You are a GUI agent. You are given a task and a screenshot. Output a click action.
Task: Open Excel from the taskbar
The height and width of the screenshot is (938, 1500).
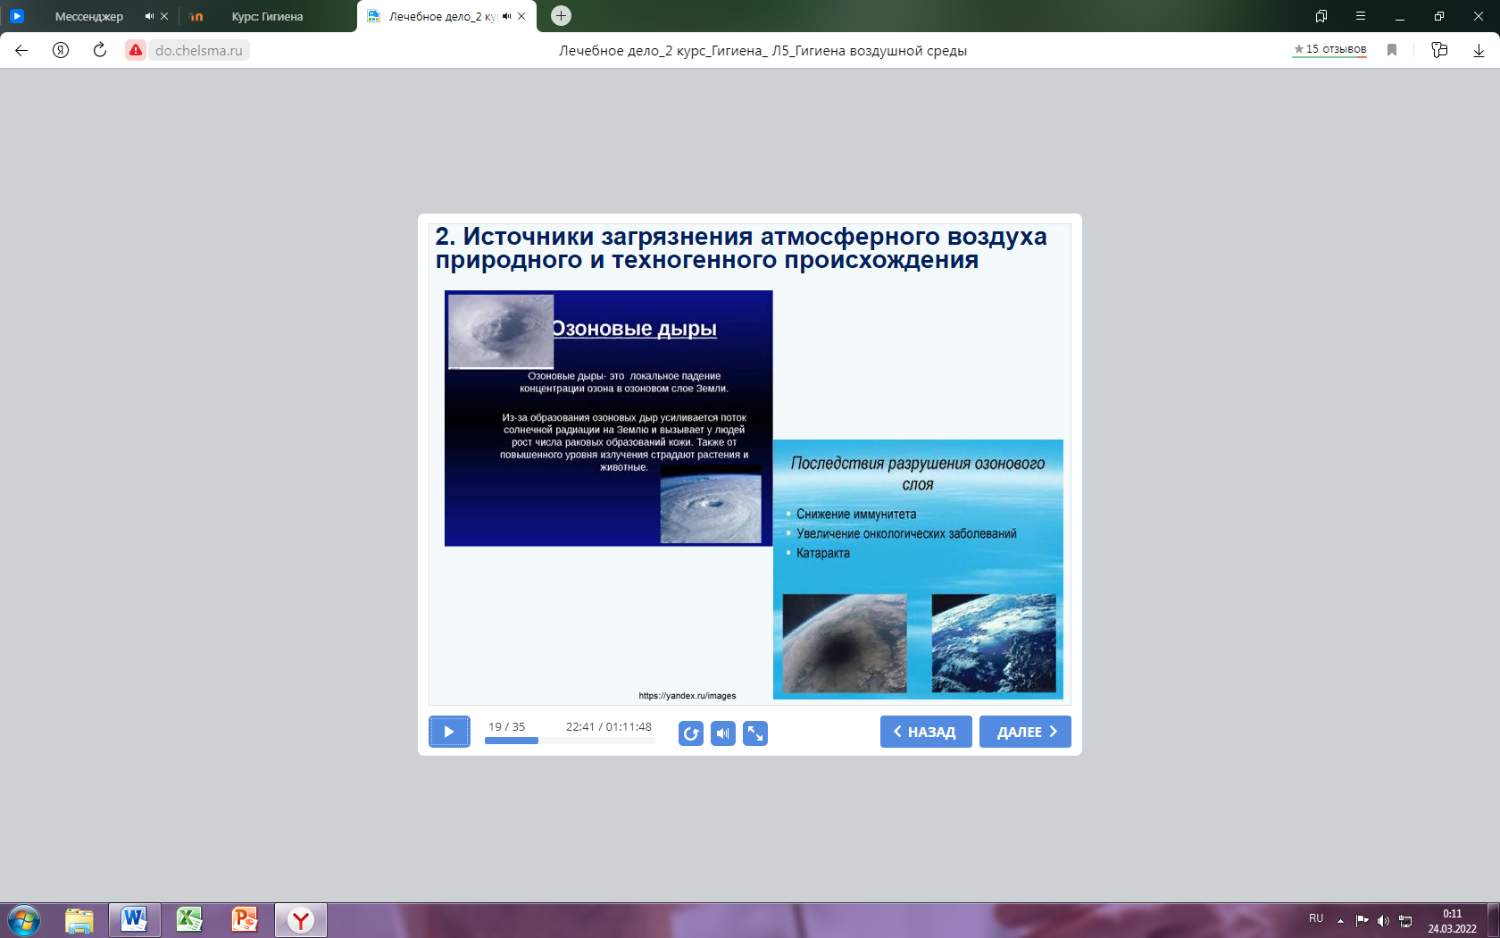coord(190,920)
